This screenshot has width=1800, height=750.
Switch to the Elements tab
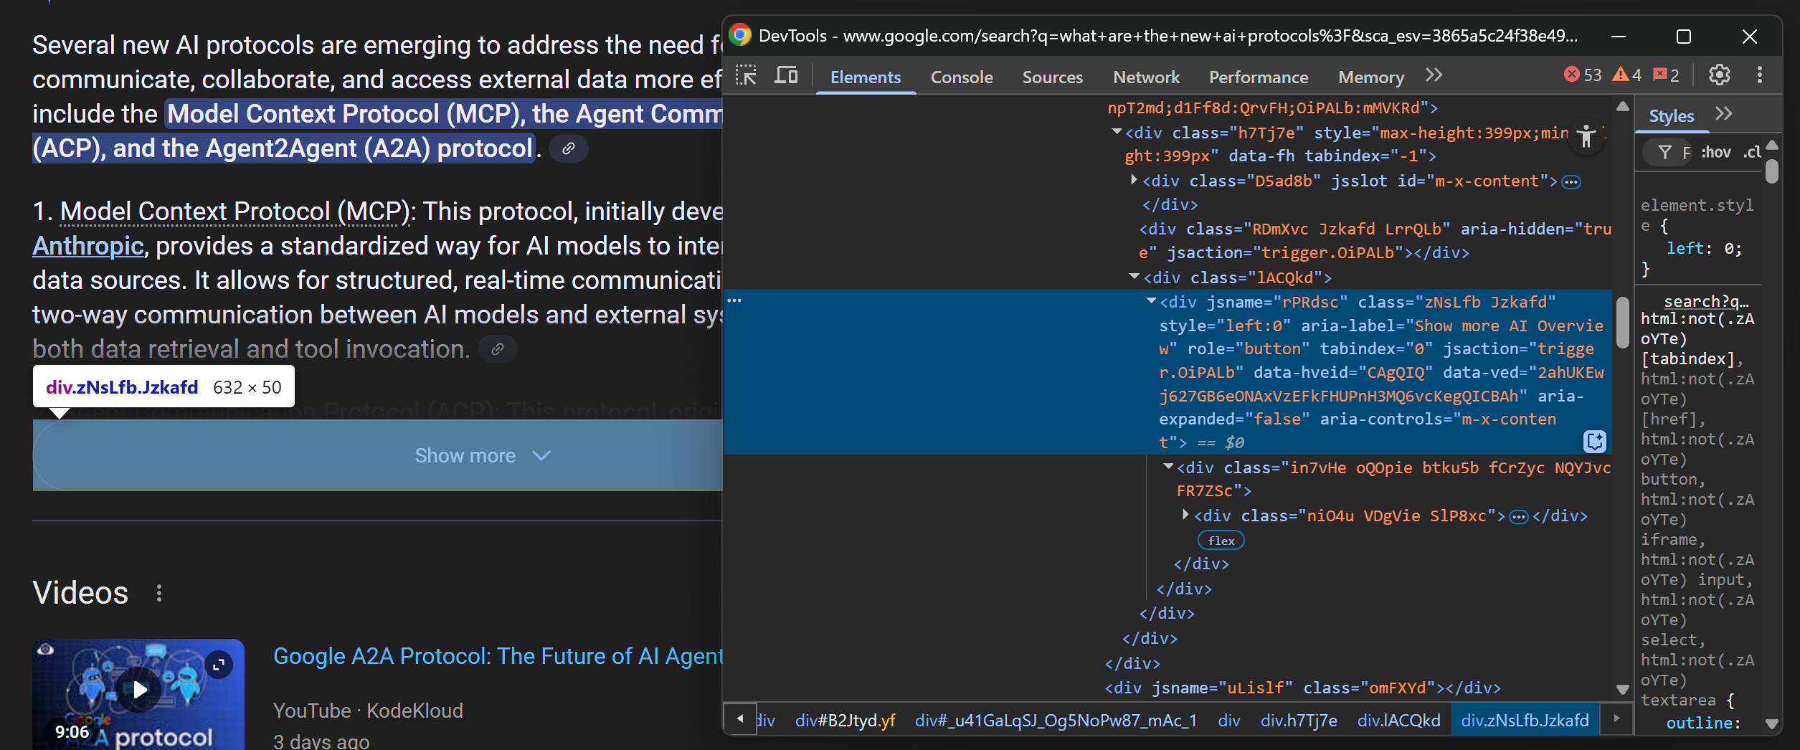pos(866,77)
